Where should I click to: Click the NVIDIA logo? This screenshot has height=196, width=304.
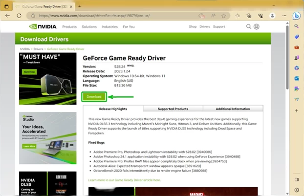coord(43,26)
